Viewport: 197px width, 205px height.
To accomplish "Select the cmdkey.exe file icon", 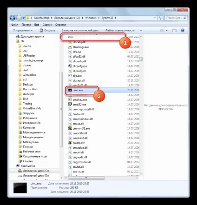I will [70, 99].
